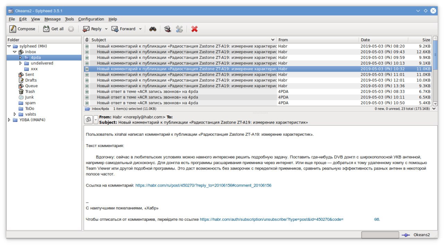Open the Forward dropdown arrow

coord(140,29)
